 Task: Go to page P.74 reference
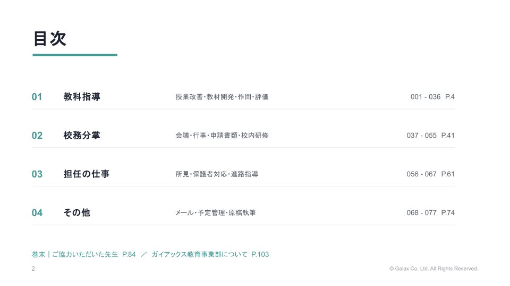pos(447,212)
